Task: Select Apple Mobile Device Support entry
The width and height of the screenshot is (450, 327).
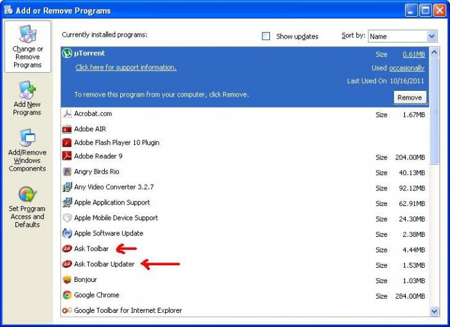Action: pyautogui.click(x=244, y=218)
